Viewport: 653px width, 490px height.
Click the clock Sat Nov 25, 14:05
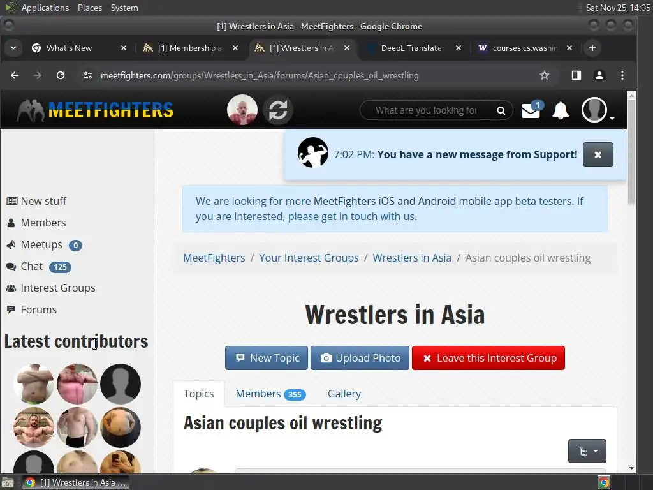[x=617, y=8]
